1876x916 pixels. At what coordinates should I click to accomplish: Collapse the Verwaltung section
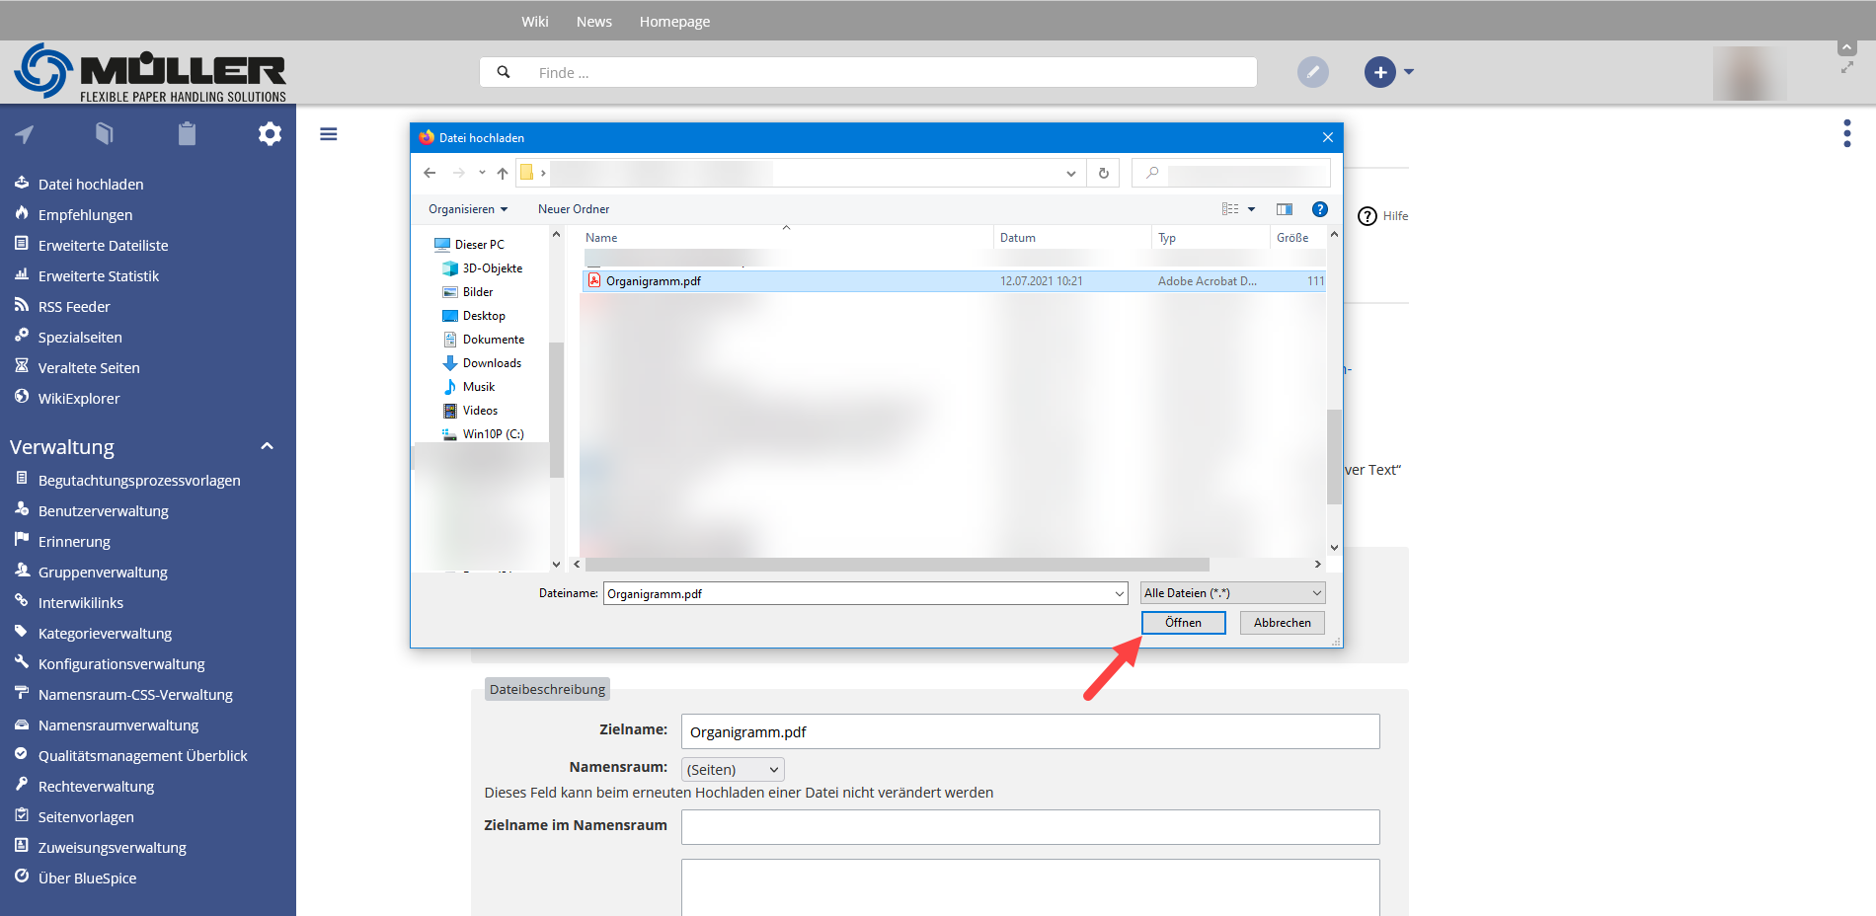click(x=267, y=447)
